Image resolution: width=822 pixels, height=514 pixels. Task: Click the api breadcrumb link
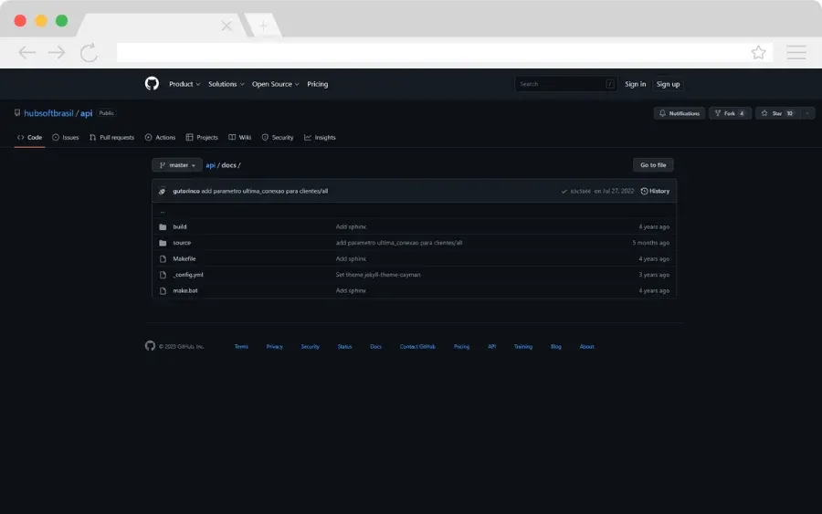[x=210, y=165]
